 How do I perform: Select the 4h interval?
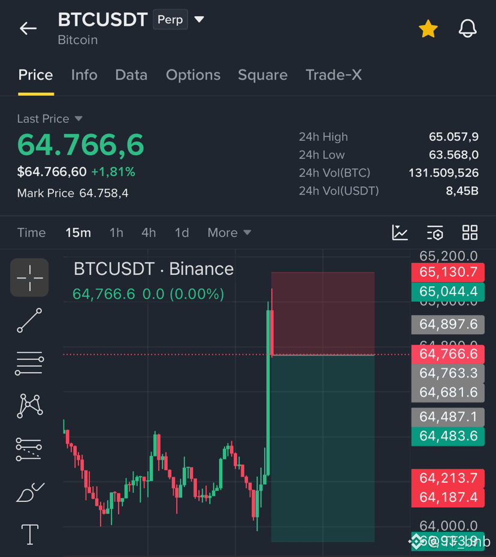(x=149, y=232)
